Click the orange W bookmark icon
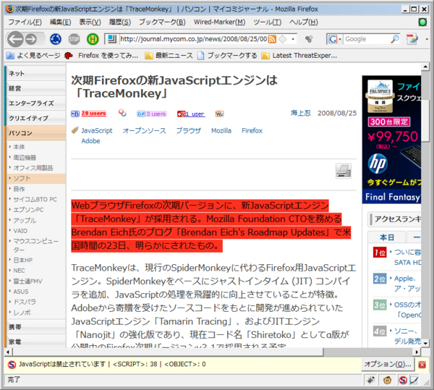 [219, 114]
